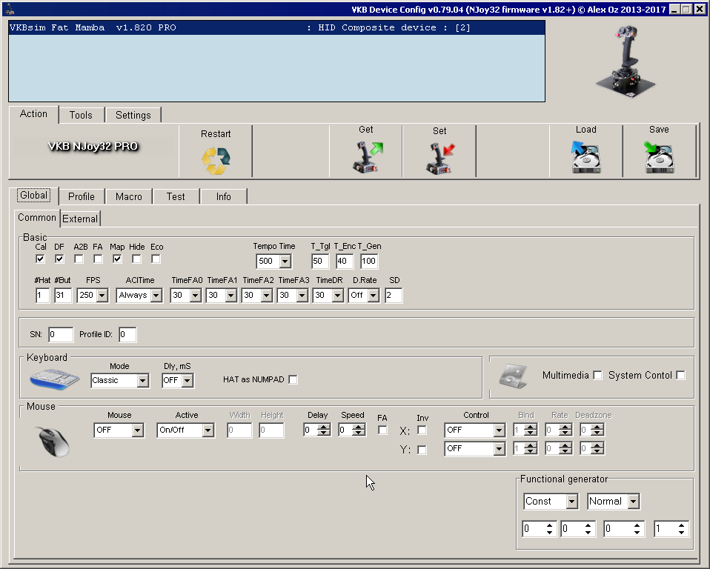Open the TimeFA0 dropdown
710x569 pixels.
[195, 296]
